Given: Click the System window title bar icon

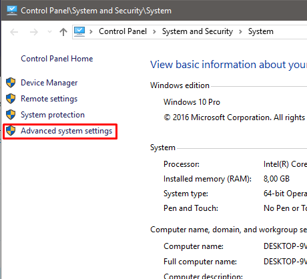Looking at the screenshot, I should tap(12, 11).
